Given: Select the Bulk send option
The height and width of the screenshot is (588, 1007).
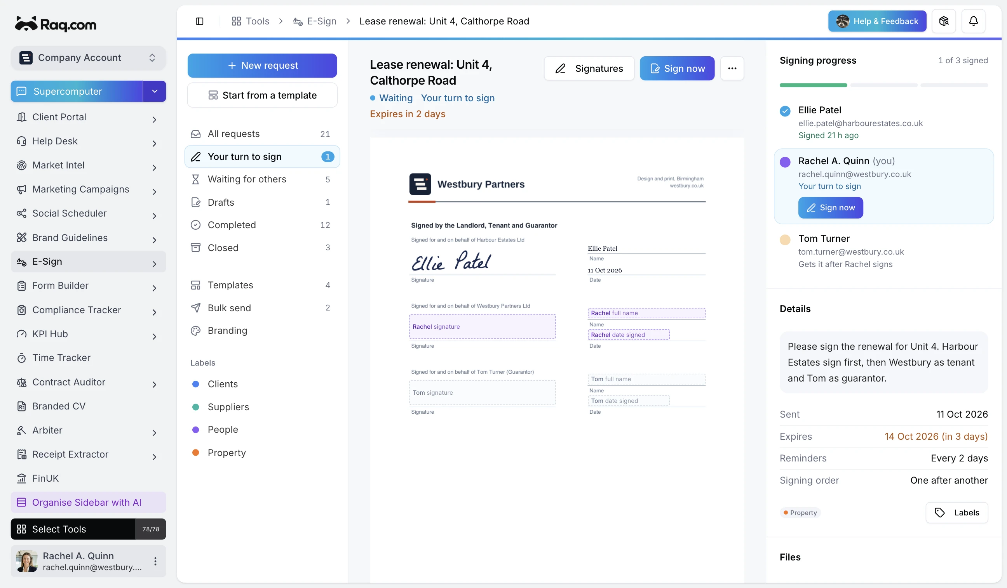Looking at the screenshot, I should coord(262,308).
